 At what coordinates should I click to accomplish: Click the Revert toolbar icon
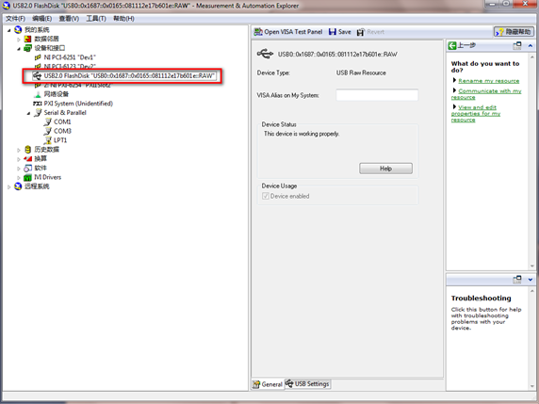pyautogui.click(x=360, y=32)
